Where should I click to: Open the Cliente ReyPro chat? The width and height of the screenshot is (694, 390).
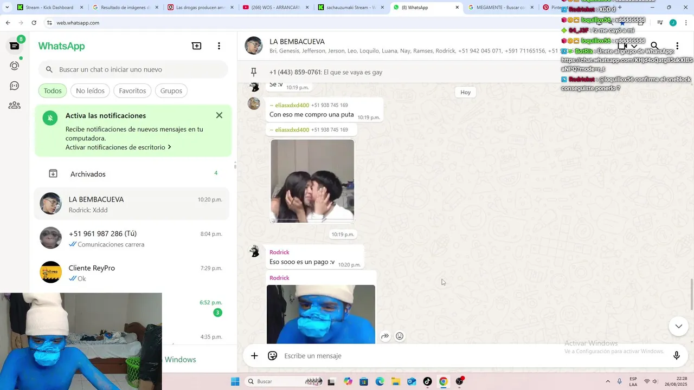click(133, 272)
